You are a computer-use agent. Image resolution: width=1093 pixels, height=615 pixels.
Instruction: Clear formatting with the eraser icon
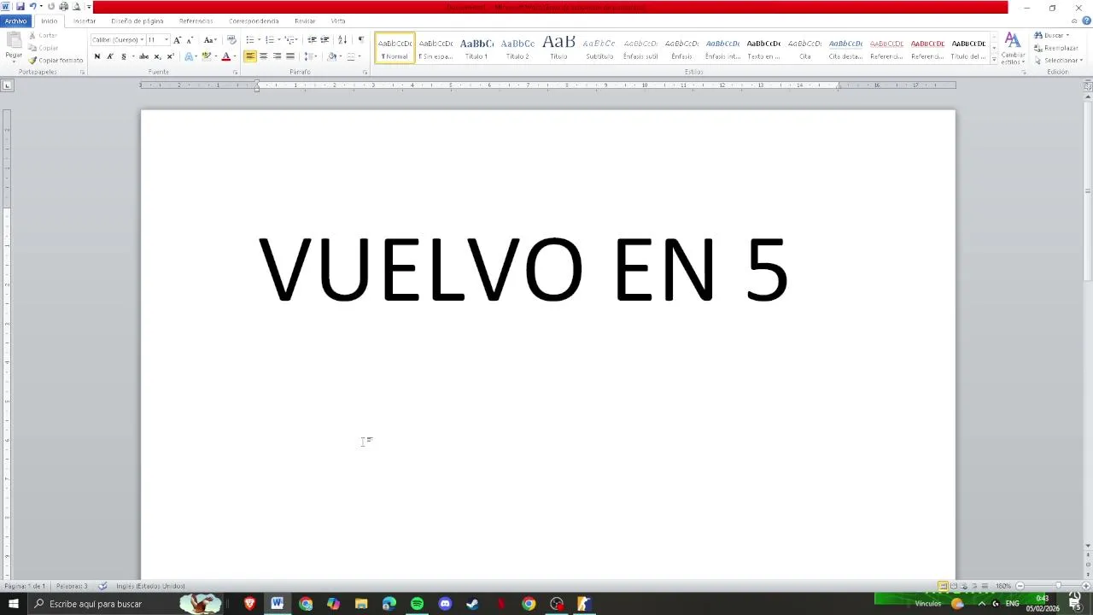(x=231, y=40)
